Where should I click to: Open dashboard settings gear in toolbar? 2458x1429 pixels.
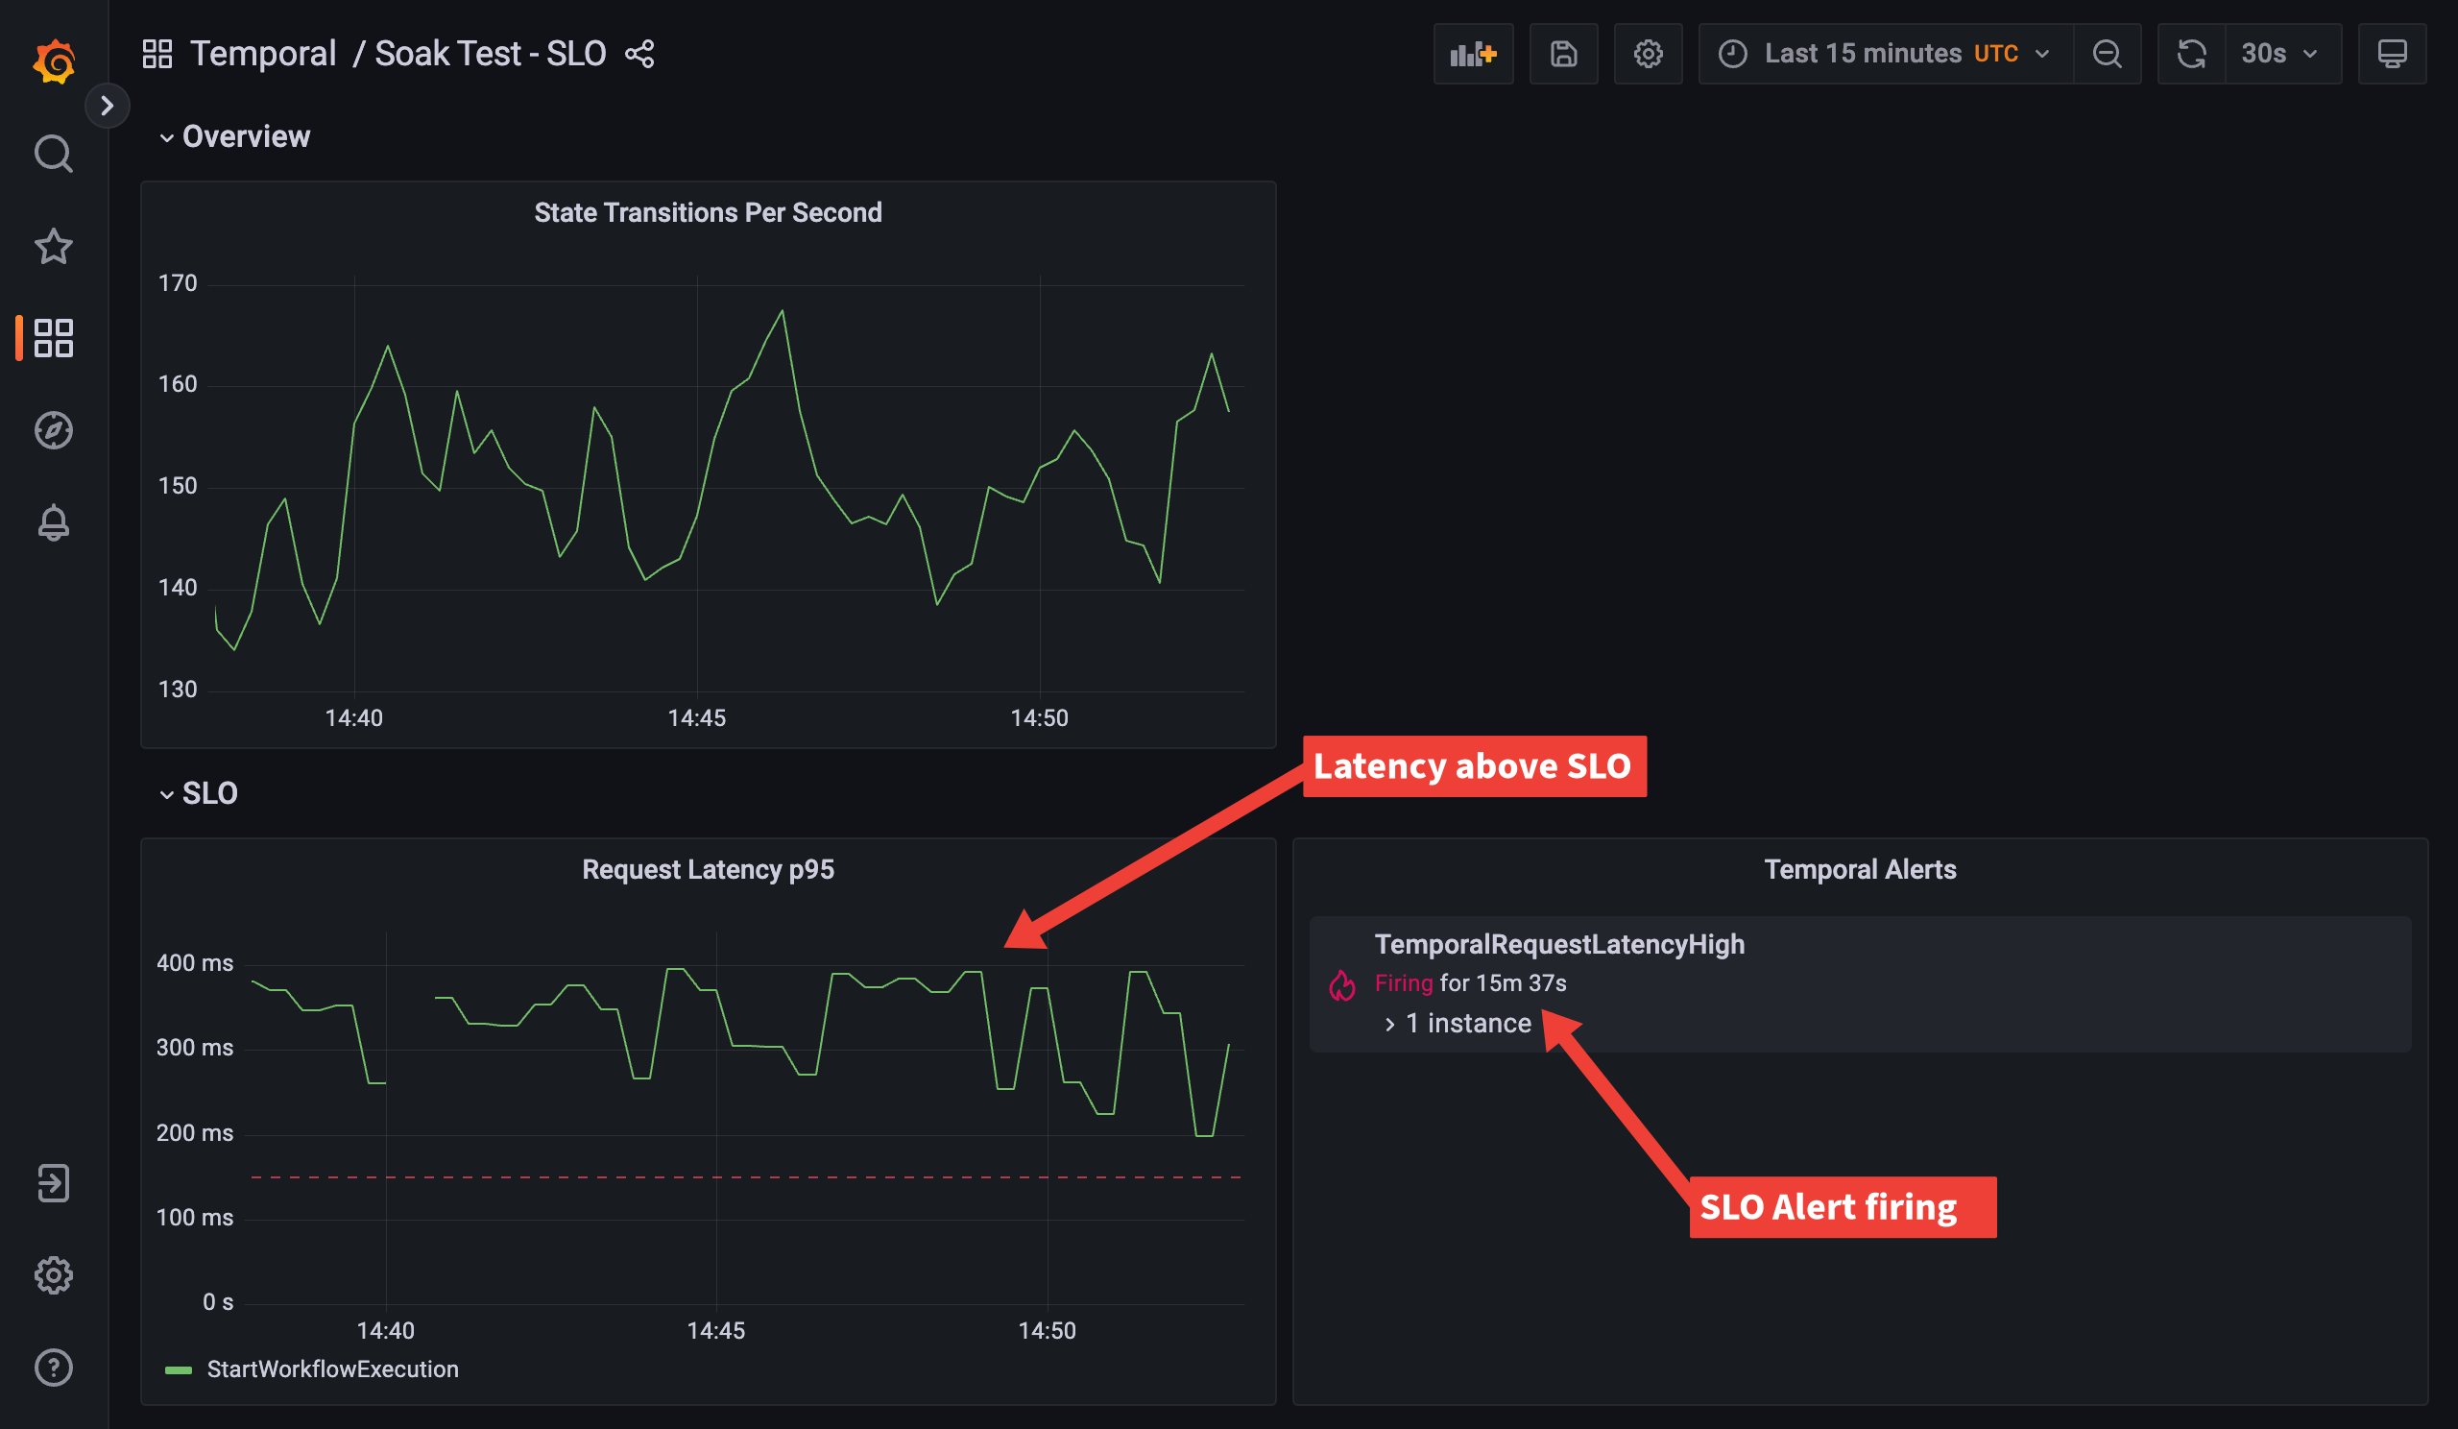(x=1649, y=54)
